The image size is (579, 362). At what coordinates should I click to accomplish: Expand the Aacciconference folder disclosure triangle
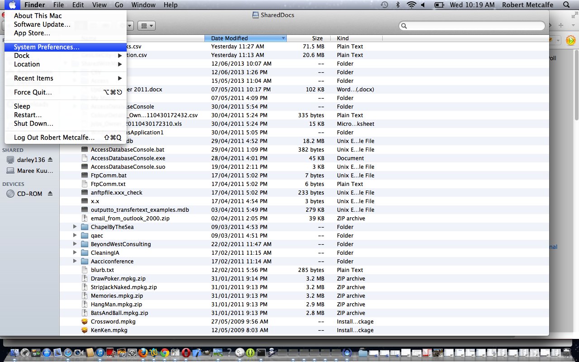tap(75, 261)
